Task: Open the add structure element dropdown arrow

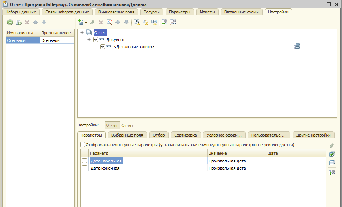Action: click(86, 23)
